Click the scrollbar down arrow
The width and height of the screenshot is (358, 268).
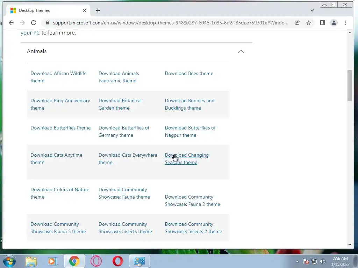click(x=350, y=245)
